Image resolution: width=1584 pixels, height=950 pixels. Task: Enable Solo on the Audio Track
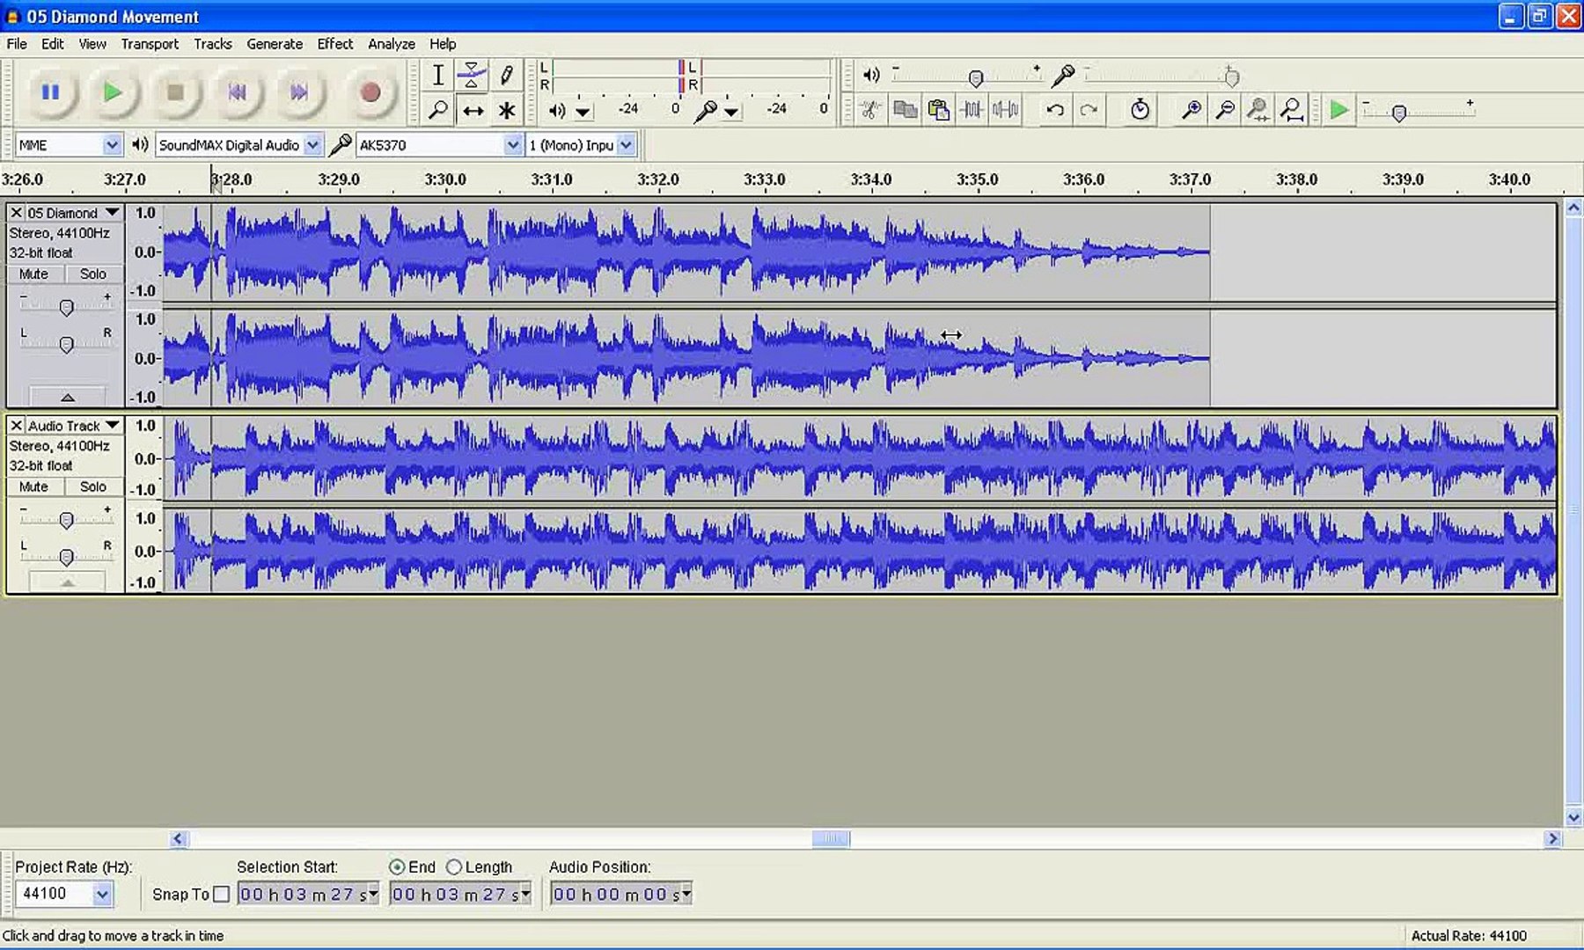92,486
